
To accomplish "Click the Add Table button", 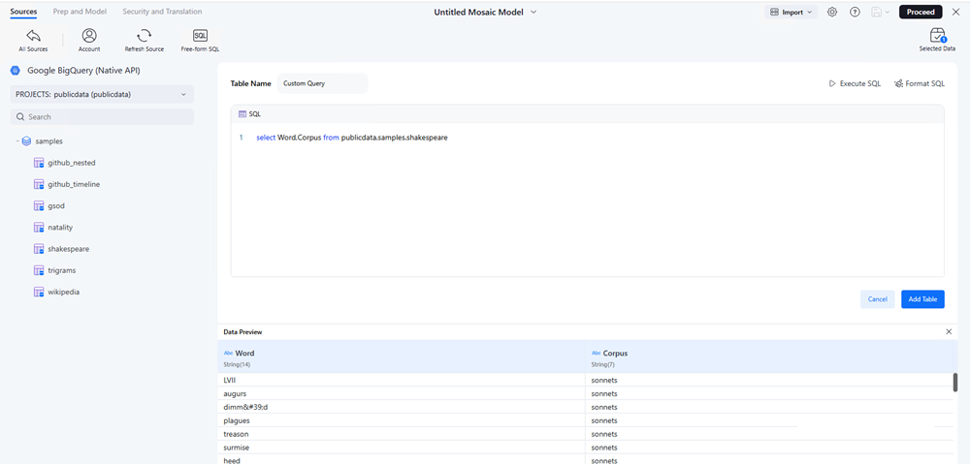I will [x=921, y=299].
